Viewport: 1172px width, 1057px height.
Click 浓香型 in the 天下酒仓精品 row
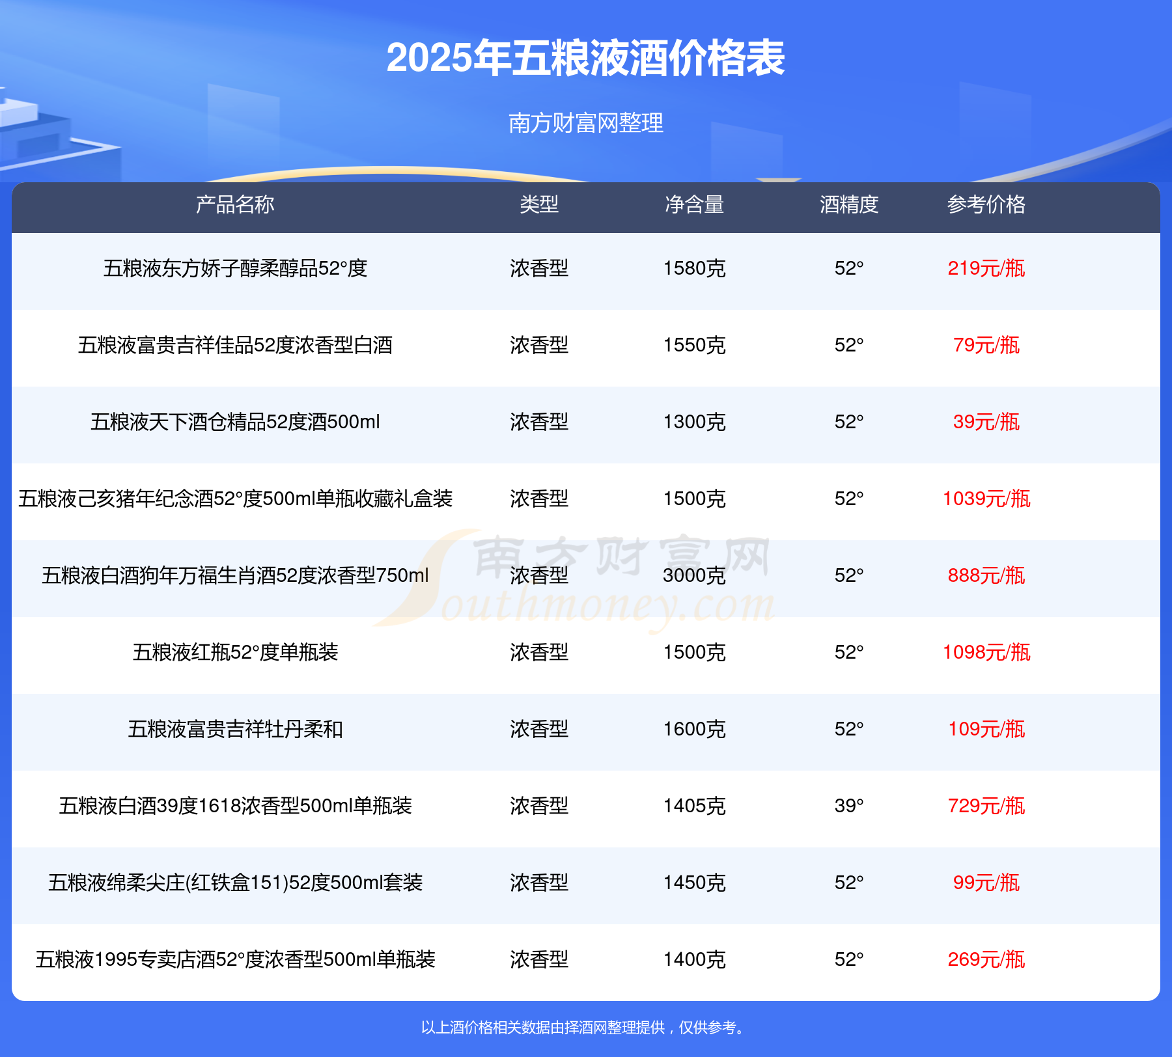click(x=539, y=422)
